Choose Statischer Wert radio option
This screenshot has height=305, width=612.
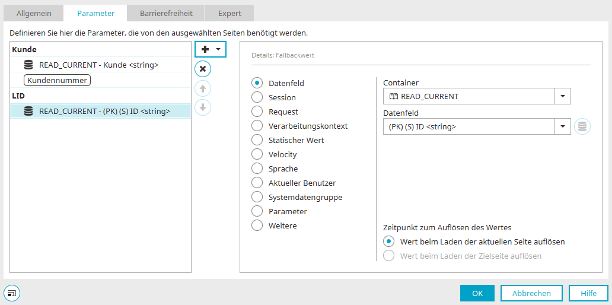(x=257, y=140)
